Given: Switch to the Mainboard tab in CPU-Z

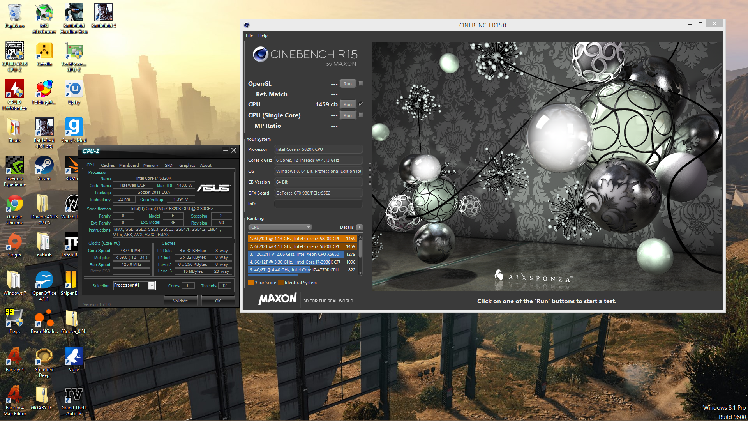Looking at the screenshot, I should pyautogui.click(x=129, y=165).
